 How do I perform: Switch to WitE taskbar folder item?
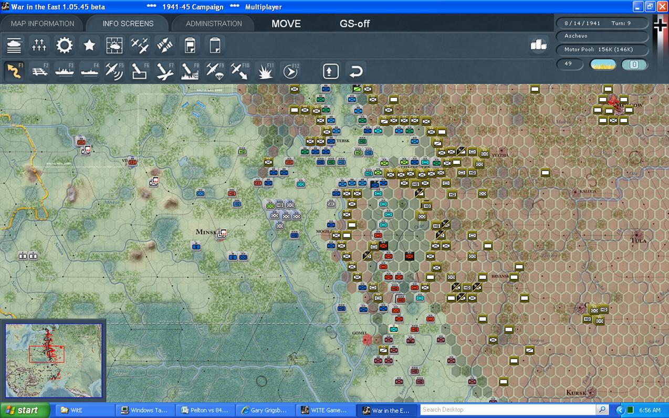(84, 410)
